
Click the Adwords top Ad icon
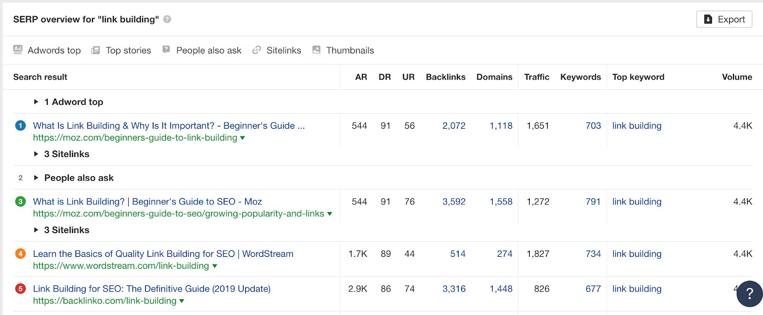pos(18,50)
